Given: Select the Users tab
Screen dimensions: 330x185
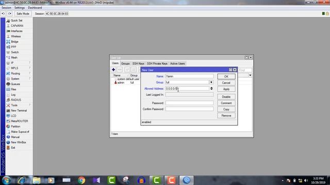Looking at the screenshot, I should (115, 63).
